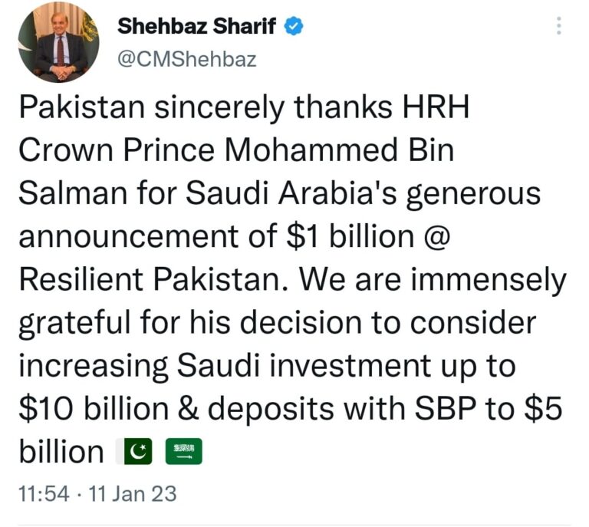Click the Saudi Arabia flag emoji
The height and width of the screenshot is (527, 589).
[184, 451]
